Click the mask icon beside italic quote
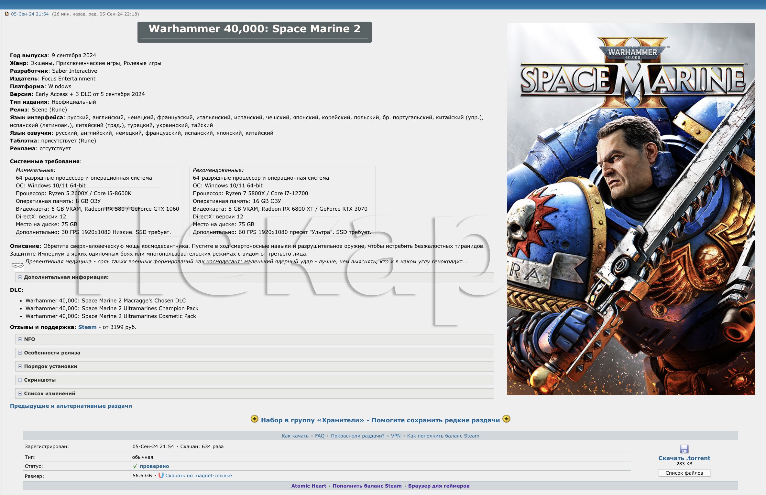The width and height of the screenshot is (766, 495). (17, 266)
